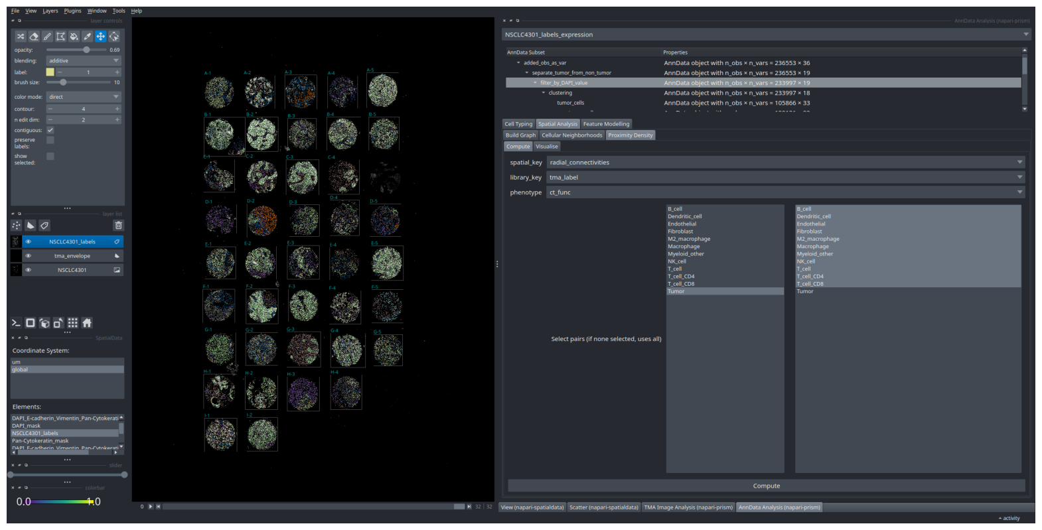
Task: Select the polygon draw tool
Action: pos(60,36)
